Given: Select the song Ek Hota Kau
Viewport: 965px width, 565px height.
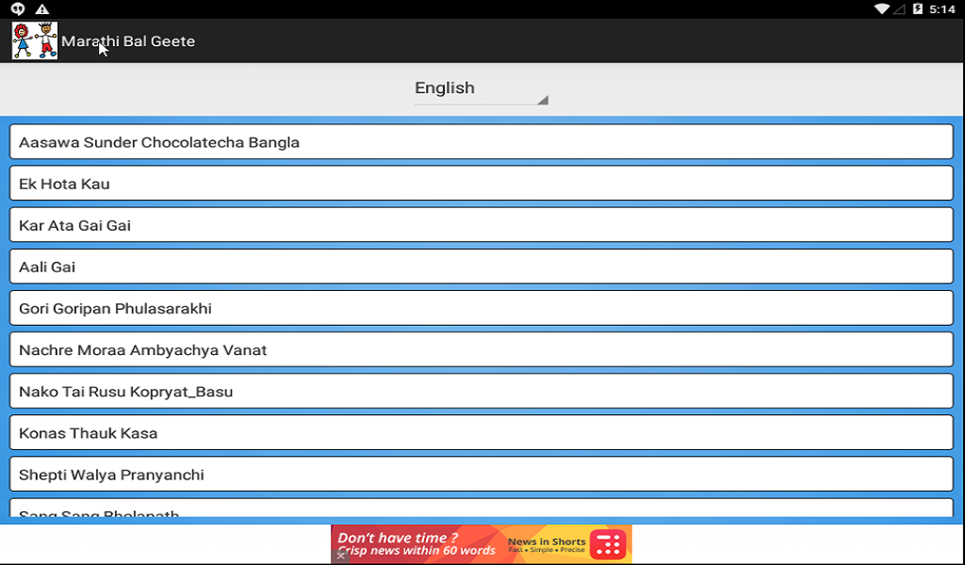Looking at the screenshot, I should (x=481, y=184).
